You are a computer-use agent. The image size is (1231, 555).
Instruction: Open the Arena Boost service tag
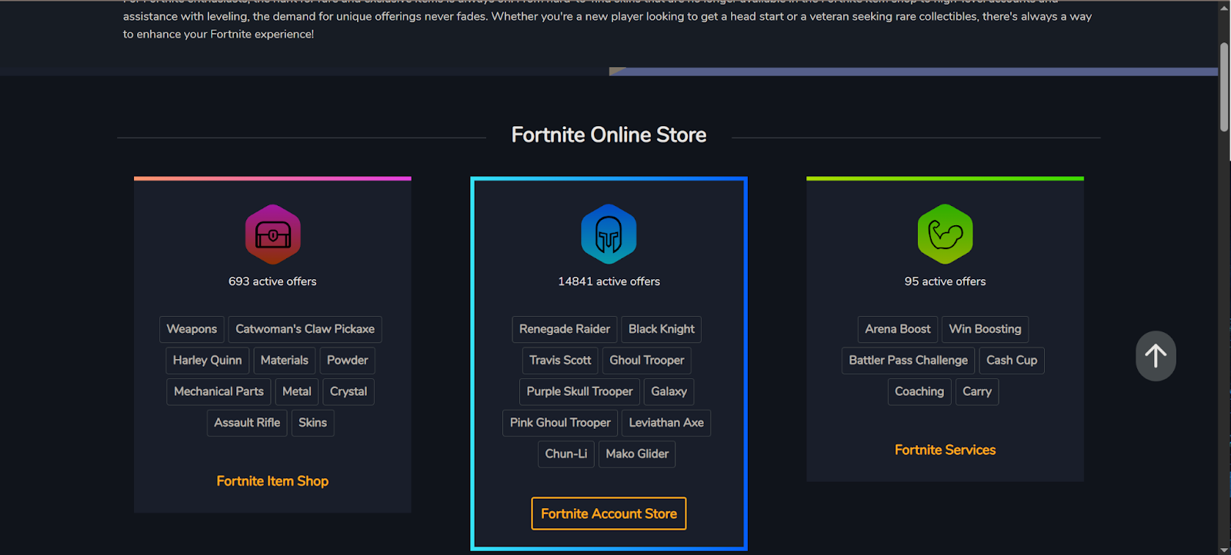[x=897, y=329]
